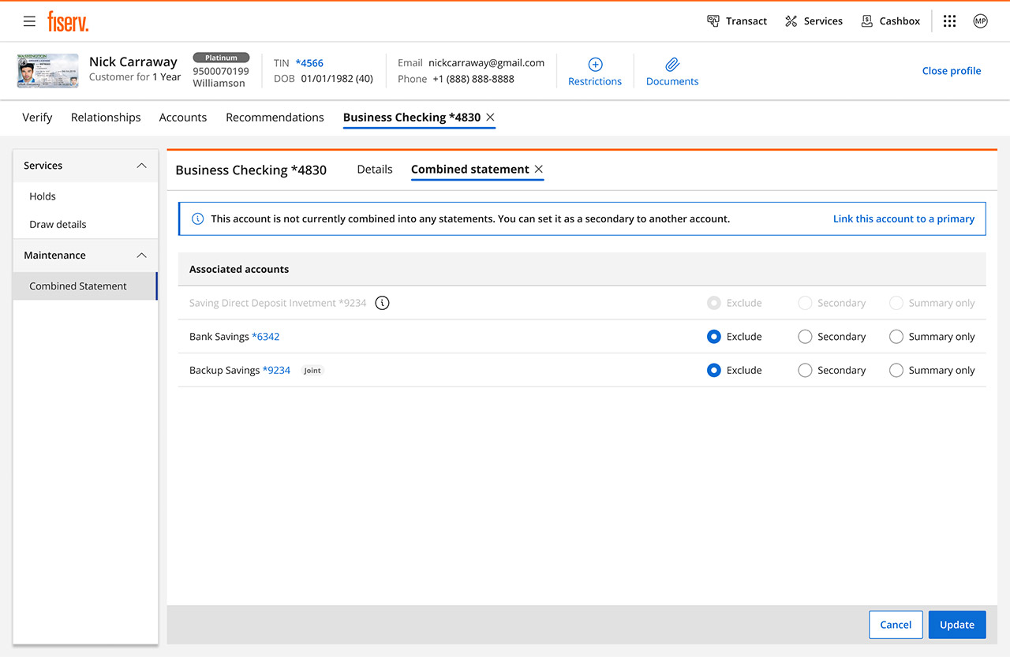Open the hamburger navigation menu
The height and width of the screenshot is (657, 1010).
click(x=29, y=21)
